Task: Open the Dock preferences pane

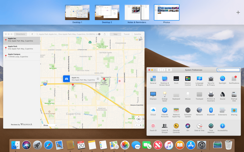Action: (x=176, y=80)
